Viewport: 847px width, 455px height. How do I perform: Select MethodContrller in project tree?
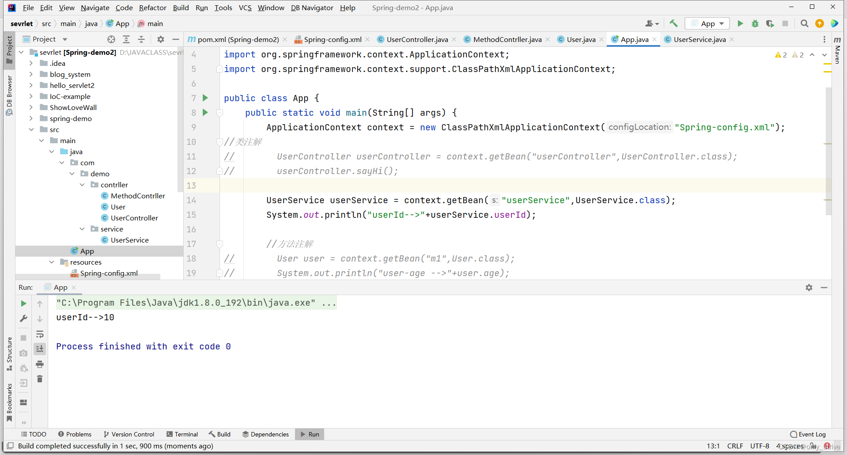[x=138, y=196]
